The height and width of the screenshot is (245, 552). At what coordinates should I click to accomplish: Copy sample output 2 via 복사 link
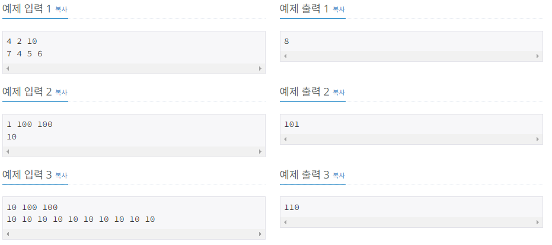339,93
